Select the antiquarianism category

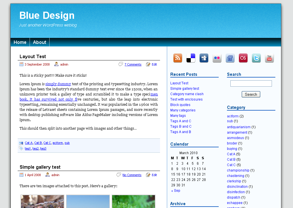pos(239,127)
